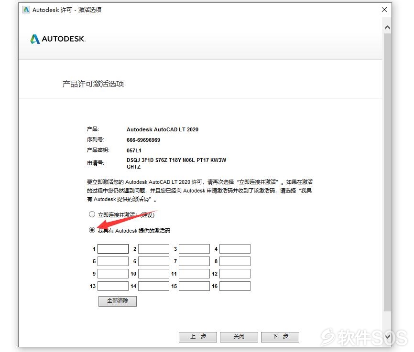Image resolution: width=414 pixels, height=352 pixels.
Task: Click product name Autodesk AutoCAD LT 2020
Action: pos(163,129)
